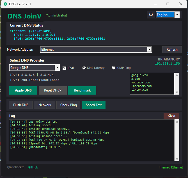The image size is (188, 178).
Task: Click the log scrollbar down arrow
Action: [177, 159]
